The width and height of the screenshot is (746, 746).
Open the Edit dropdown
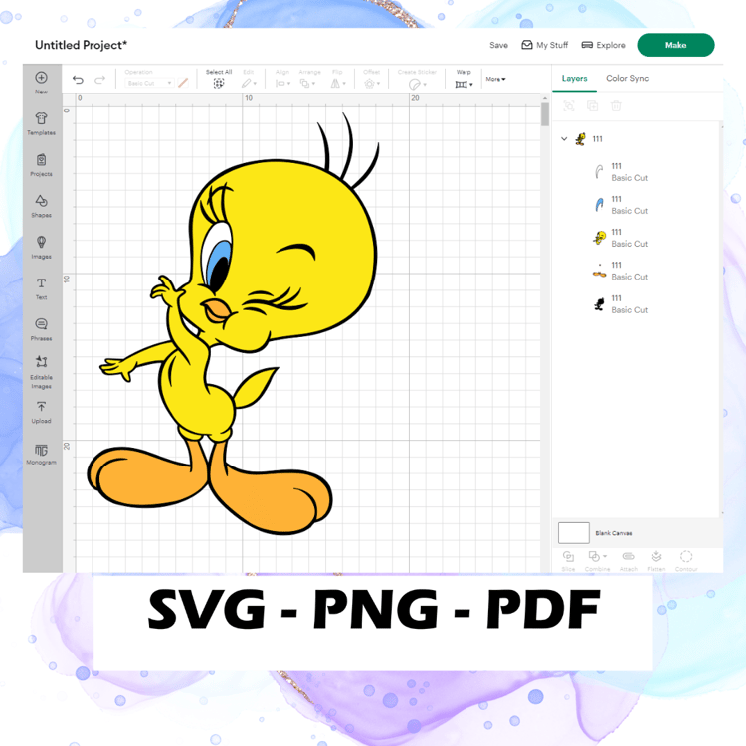coord(249,84)
